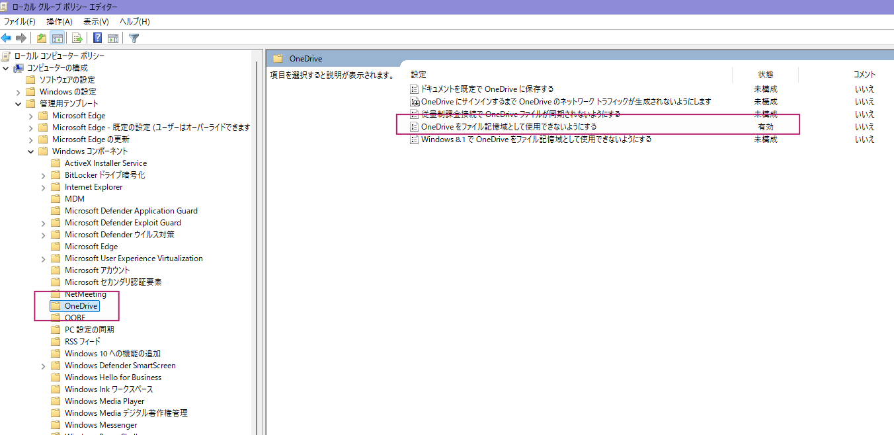894x435 pixels.
Task: Click the folder icon of RSS フィード
Action: pyautogui.click(x=56, y=342)
